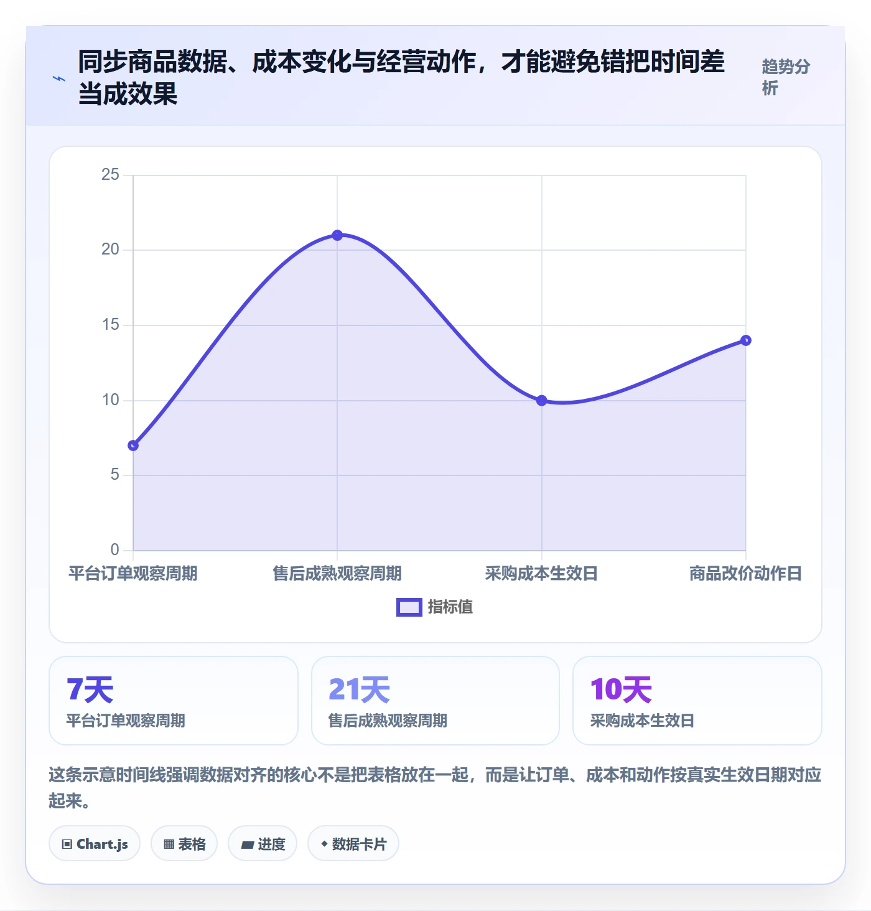Viewport: 871px width, 911px height.
Task: Click the 7天 stat card
Action: pos(174,701)
